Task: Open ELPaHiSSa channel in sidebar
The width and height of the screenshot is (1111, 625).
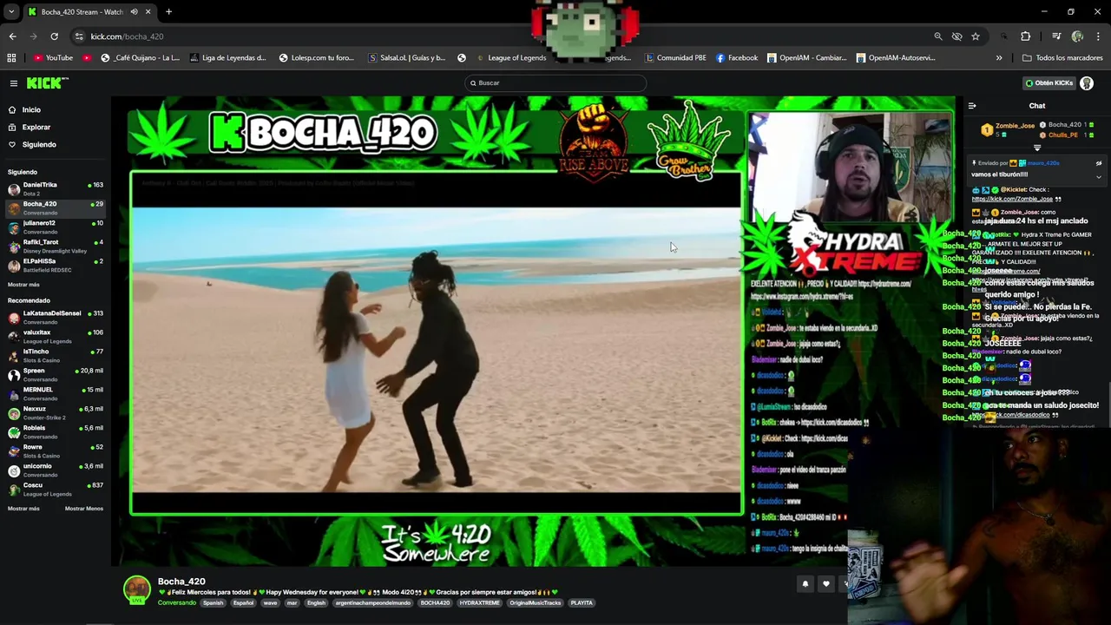Action: click(55, 265)
